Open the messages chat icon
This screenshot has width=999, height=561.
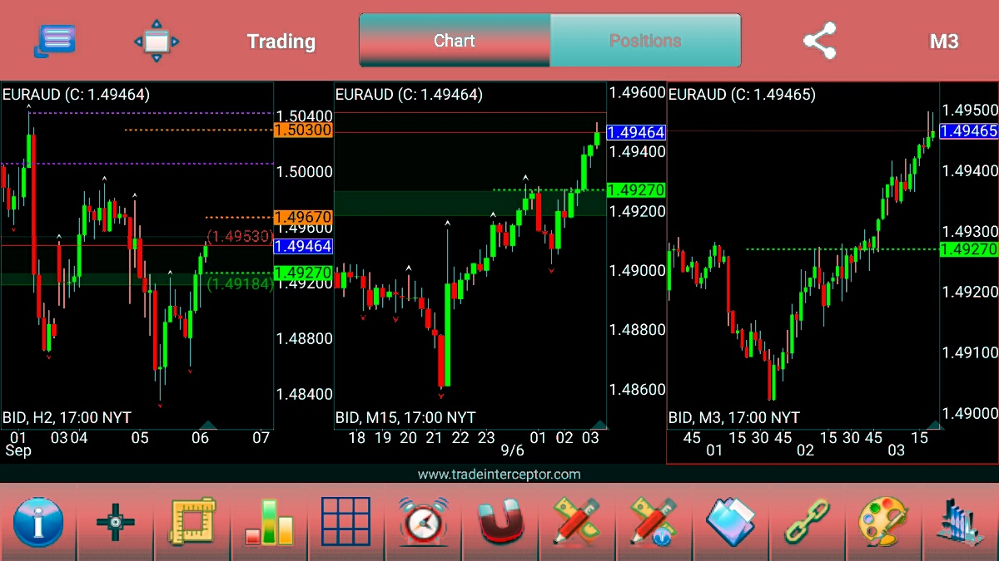(56, 41)
